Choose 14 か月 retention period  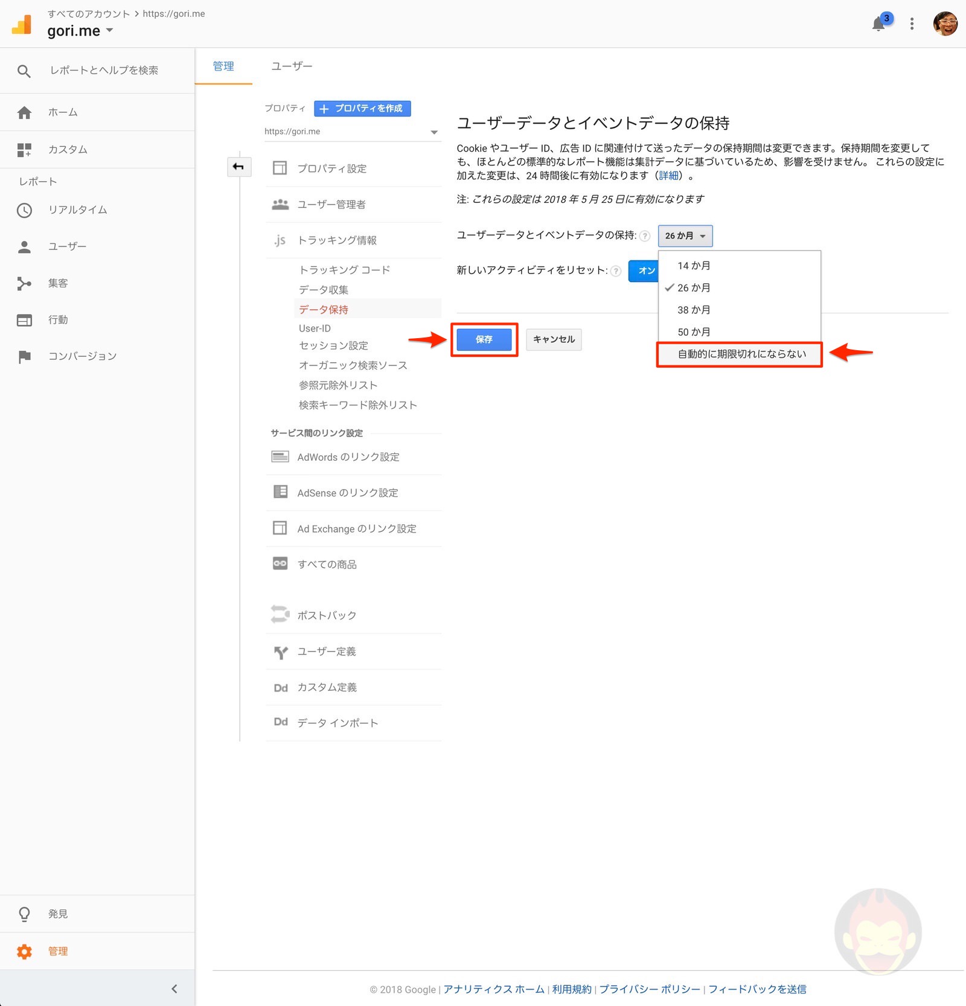pos(693,265)
